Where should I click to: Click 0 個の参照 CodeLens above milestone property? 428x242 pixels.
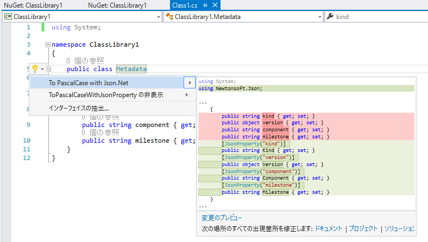pyautogui.click(x=100, y=132)
